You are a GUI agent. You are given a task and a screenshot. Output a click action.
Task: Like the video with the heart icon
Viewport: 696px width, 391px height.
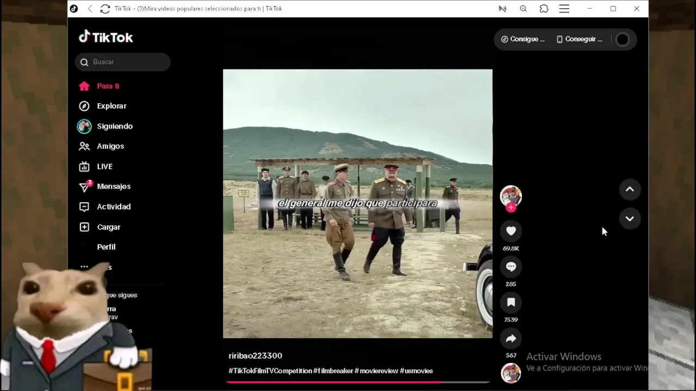coord(511,231)
